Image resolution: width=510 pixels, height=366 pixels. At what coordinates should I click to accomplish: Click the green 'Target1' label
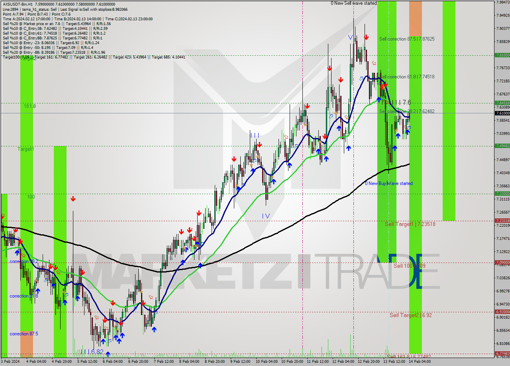pos(26,149)
